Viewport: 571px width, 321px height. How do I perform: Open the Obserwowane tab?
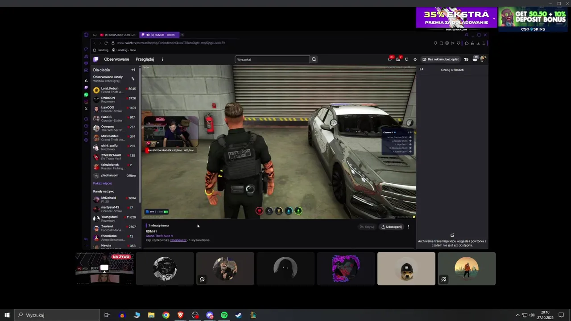tap(116, 59)
